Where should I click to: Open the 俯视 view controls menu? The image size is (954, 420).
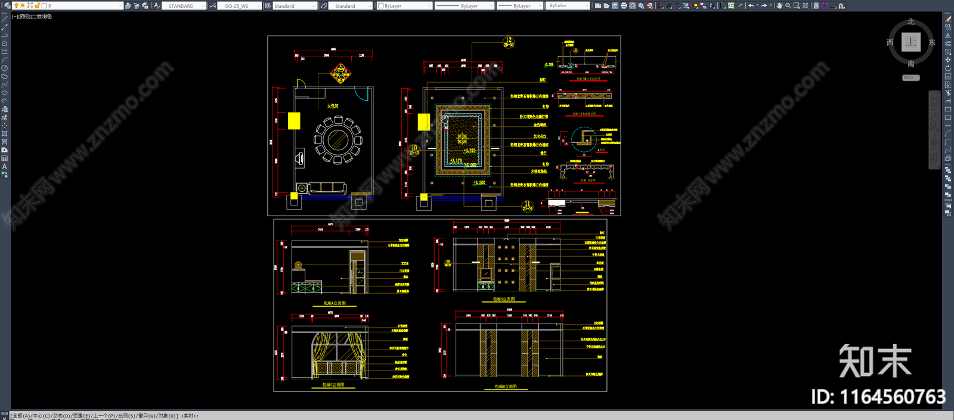(24, 17)
